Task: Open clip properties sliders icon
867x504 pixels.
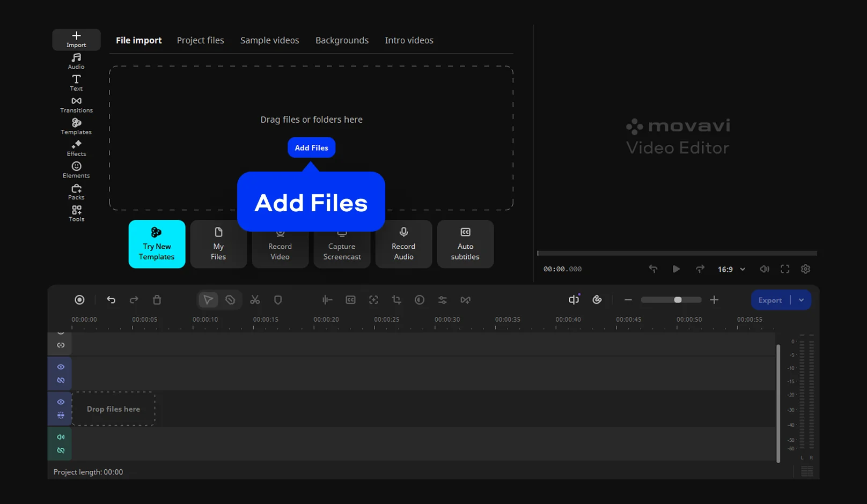Action: tap(442, 300)
